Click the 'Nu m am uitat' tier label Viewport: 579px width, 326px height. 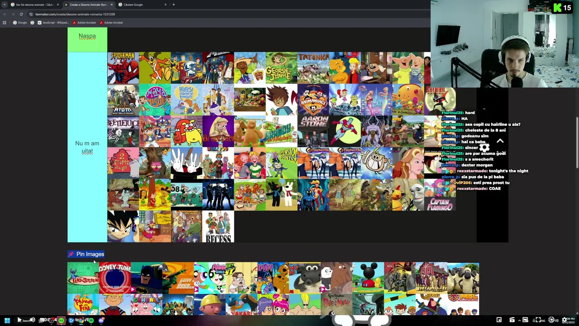pos(87,147)
